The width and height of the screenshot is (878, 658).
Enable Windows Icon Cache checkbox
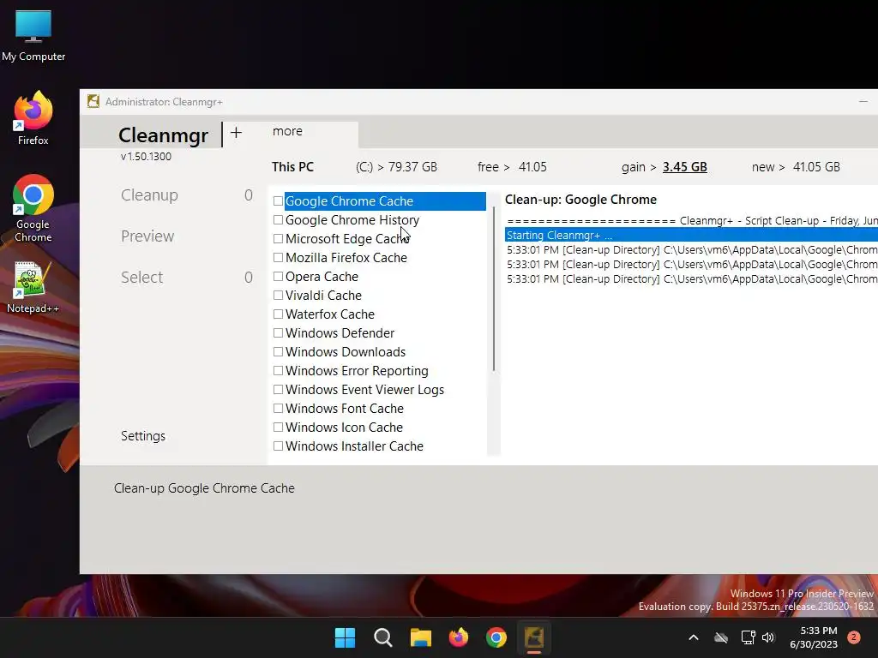point(278,428)
